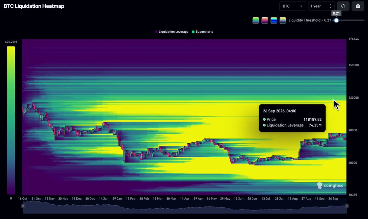This screenshot has height=219, width=368.
Task: Click the 14 Jan date label
Action: tap(104, 199)
